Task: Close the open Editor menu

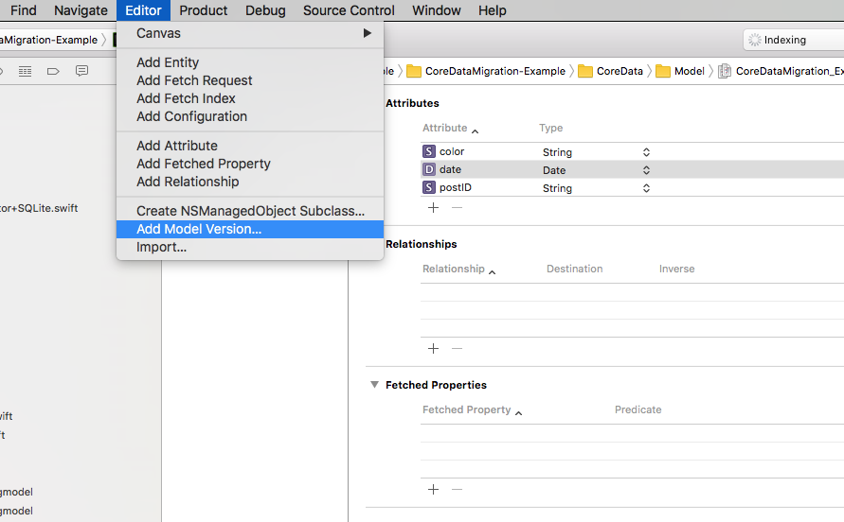Action: pyautogui.click(x=143, y=10)
